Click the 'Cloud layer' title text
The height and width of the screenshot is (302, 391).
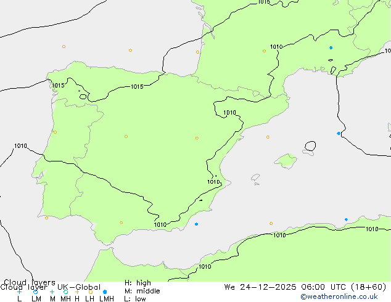pos(23,287)
